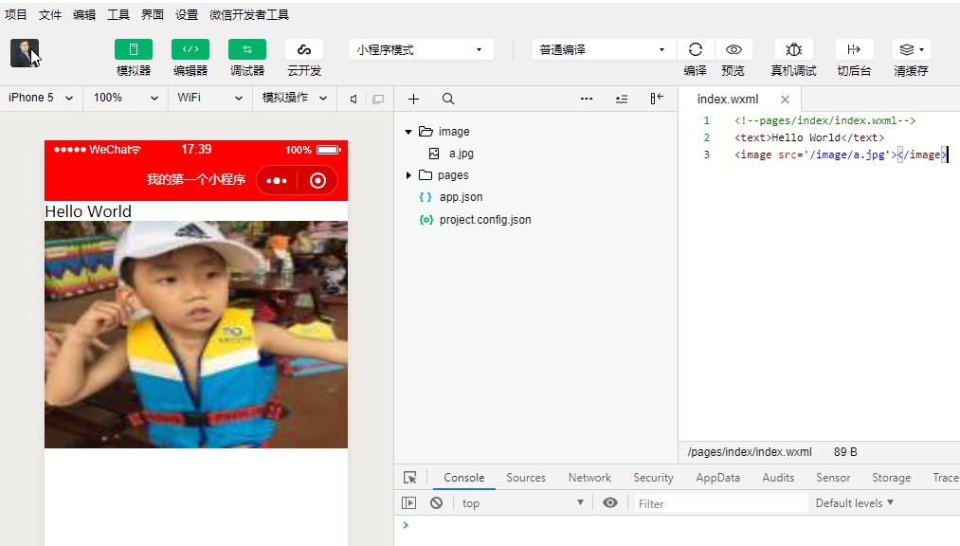
Task: Open the 普通编译 compile mode dropdown
Action: [x=602, y=49]
